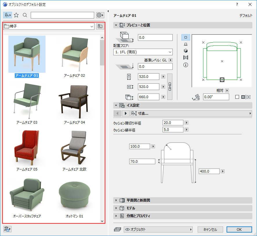
Task: Switch preview to 3D cube view
Action: (186, 51)
